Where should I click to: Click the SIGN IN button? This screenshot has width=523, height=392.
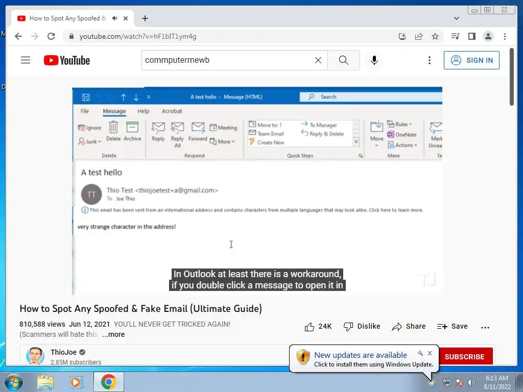click(471, 60)
